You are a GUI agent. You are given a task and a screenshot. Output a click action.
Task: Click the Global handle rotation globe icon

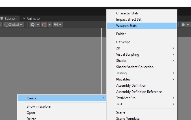7,25
